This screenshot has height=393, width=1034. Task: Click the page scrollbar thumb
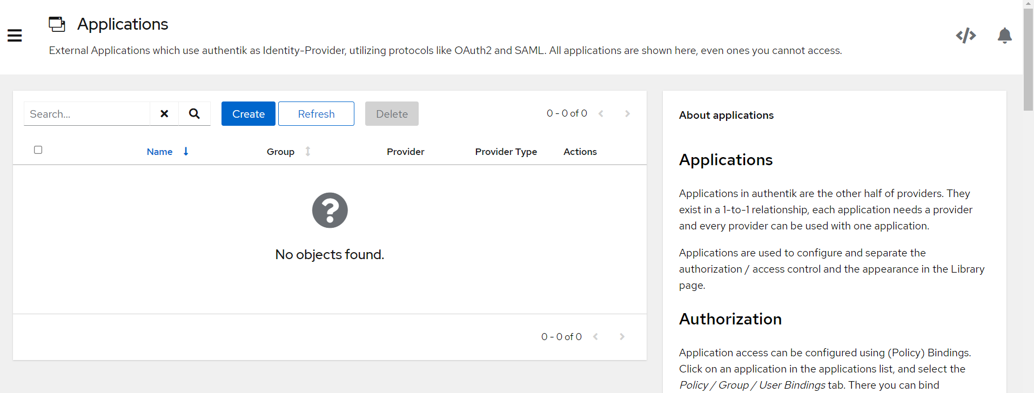click(1028, 59)
